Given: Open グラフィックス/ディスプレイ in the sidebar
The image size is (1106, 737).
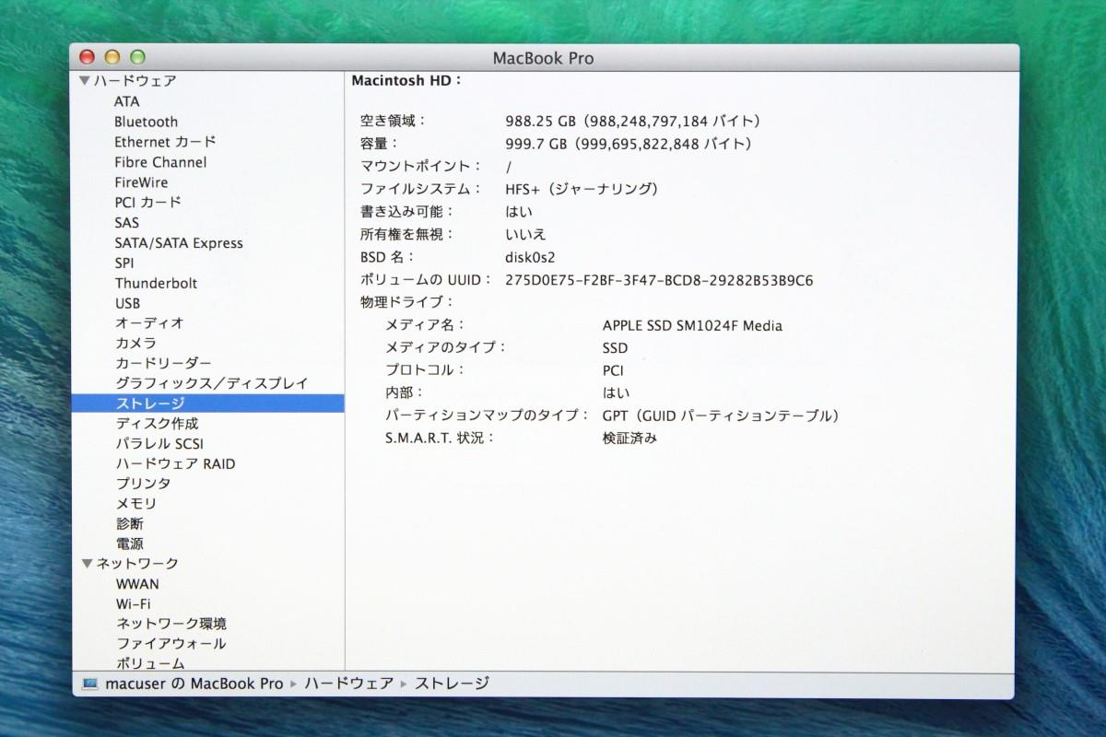Looking at the screenshot, I should tap(211, 383).
